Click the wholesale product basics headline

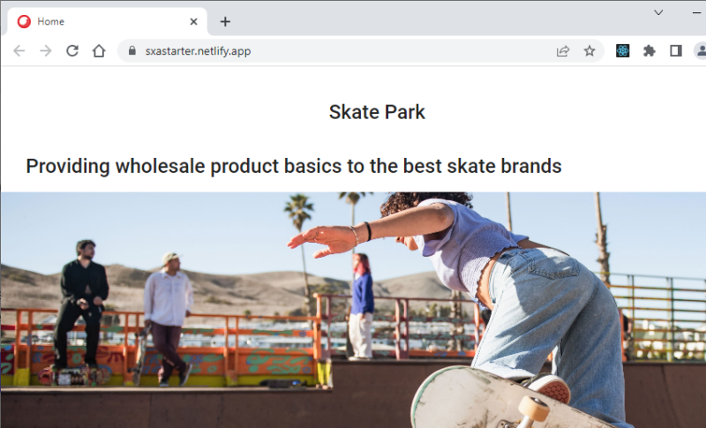point(294,166)
